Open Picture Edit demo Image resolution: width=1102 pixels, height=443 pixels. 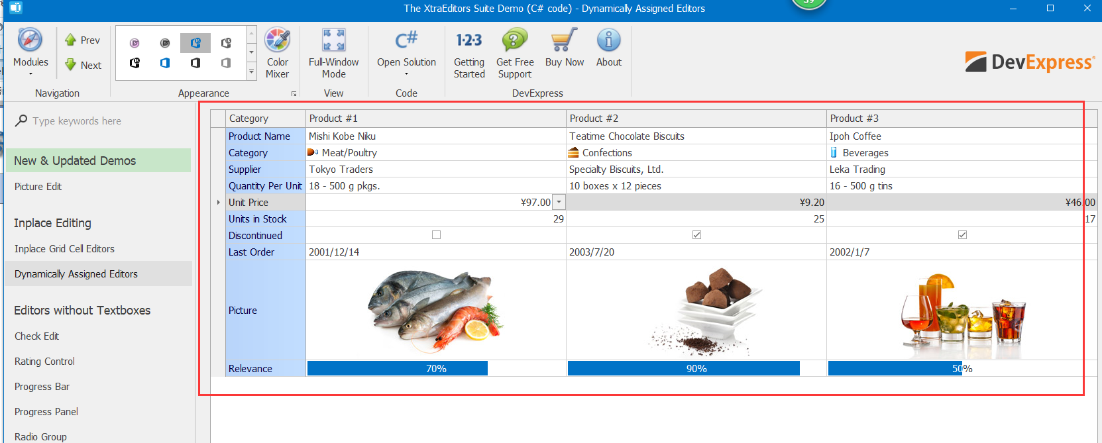tap(38, 187)
